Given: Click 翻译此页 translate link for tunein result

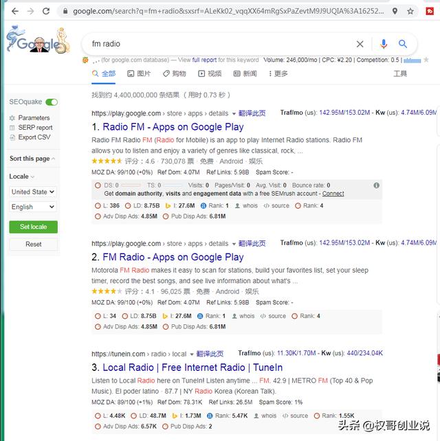Looking at the screenshot, I should [x=210, y=354].
